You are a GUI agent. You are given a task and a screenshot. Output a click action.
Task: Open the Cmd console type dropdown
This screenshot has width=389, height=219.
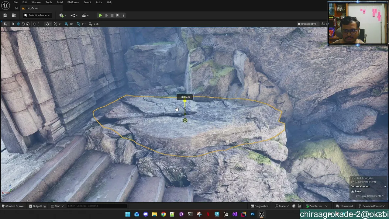coord(57,206)
